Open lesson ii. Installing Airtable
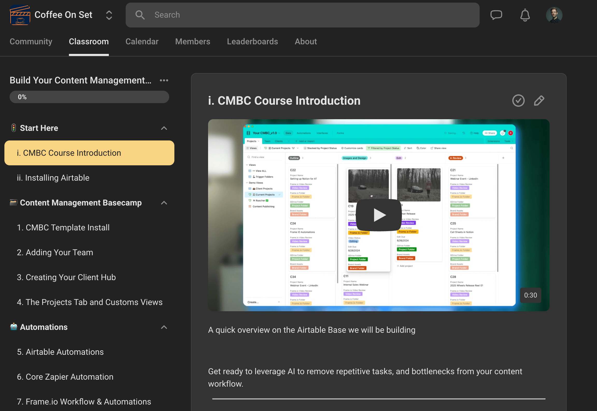597x411 pixels. point(89,178)
